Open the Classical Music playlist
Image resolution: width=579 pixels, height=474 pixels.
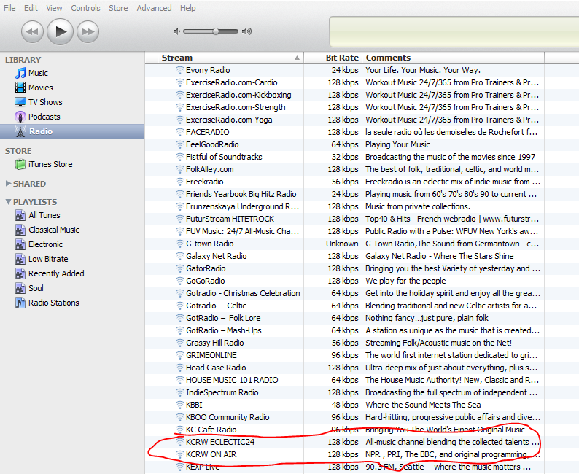click(53, 230)
